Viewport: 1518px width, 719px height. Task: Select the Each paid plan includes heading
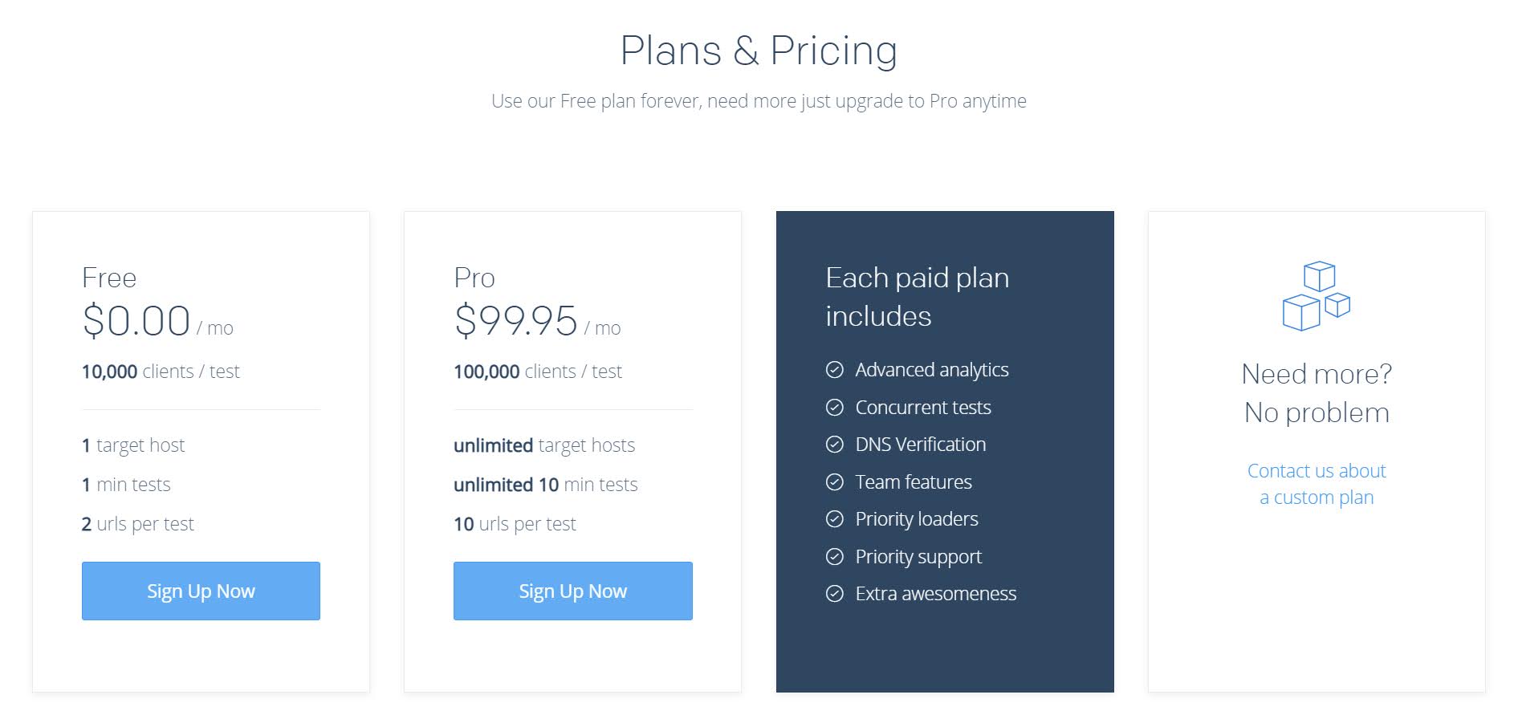point(918,297)
